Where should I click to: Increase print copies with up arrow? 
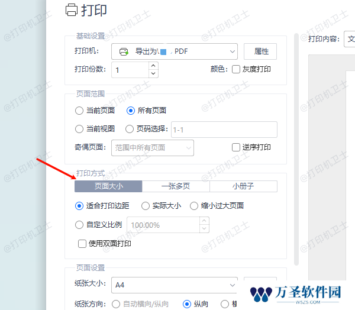coord(153,66)
